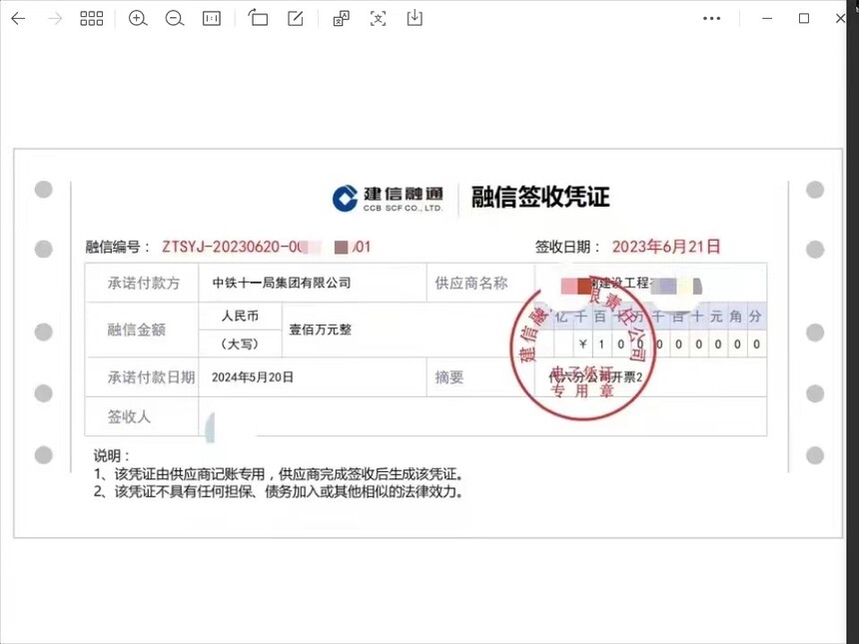
Task: Minimize the image viewer window
Action: [x=767, y=19]
